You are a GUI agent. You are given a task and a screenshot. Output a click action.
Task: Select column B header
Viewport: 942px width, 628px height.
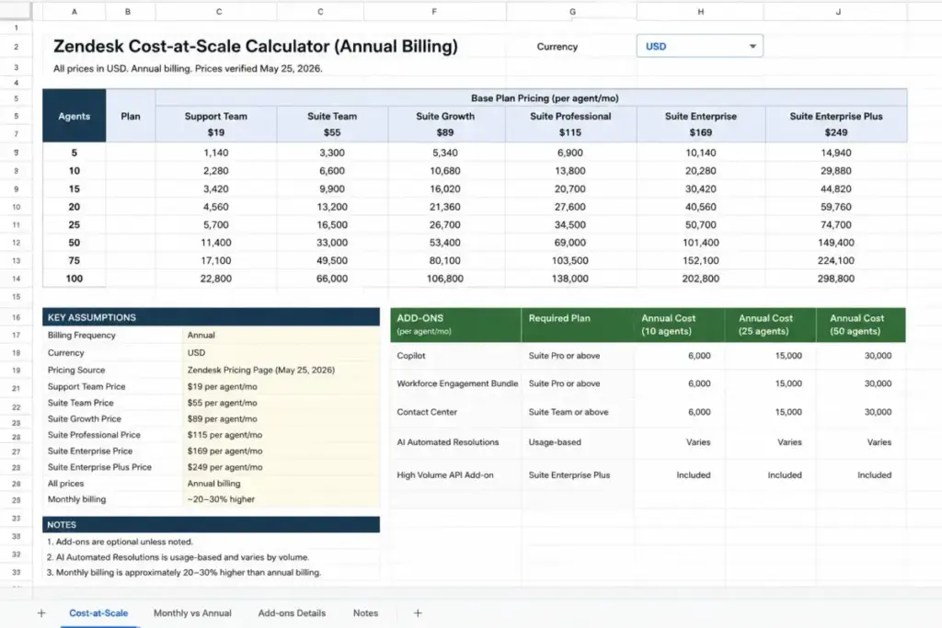tap(127, 11)
